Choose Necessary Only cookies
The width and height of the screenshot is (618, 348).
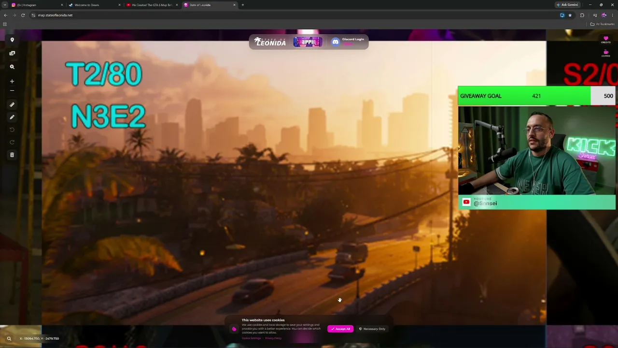372,329
